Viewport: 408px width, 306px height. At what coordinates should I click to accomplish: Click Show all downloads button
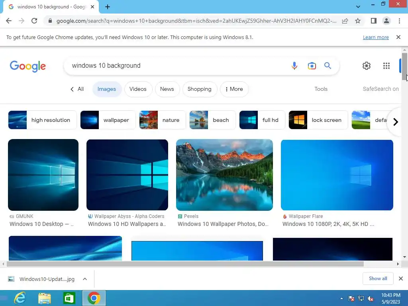coord(378,279)
